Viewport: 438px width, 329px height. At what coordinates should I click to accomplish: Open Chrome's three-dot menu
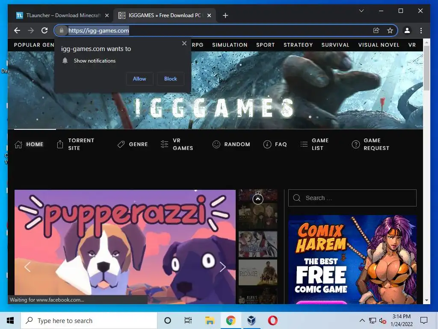click(421, 30)
